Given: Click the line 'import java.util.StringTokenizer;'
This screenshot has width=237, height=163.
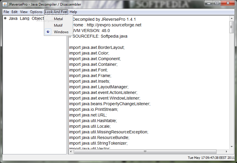Looking at the screenshot, I should coord(98,143).
